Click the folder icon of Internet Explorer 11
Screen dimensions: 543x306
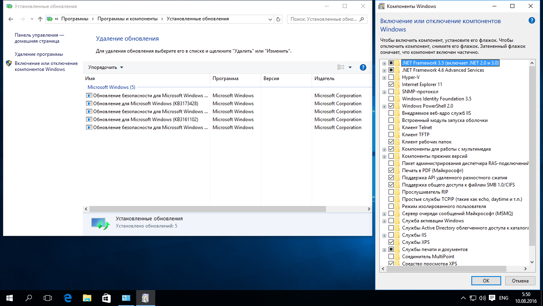pyautogui.click(x=397, y=84)
